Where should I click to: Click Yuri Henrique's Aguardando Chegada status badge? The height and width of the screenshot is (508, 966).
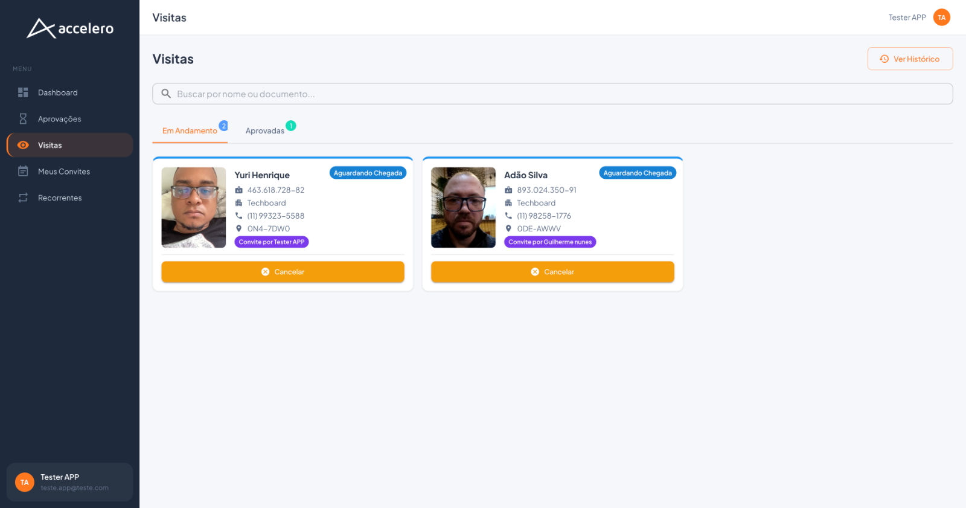(368, 173)
